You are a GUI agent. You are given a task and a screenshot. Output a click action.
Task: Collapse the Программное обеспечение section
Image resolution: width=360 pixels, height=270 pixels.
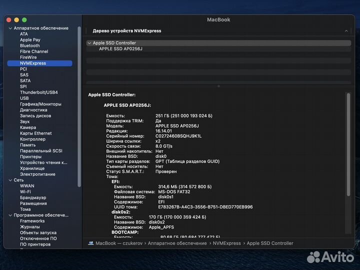click(10, 215)
